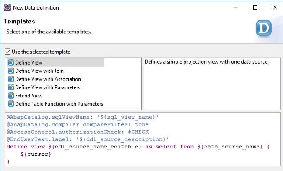Viewport: 283px width, 171px height.
Task: Maximize the New Data Definition dialog
Action: coord(255,7)
